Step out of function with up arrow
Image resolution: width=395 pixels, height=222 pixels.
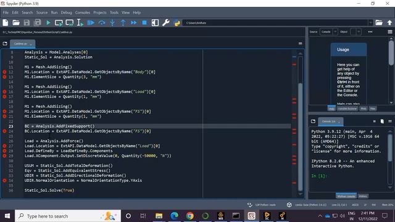[123, 23]
